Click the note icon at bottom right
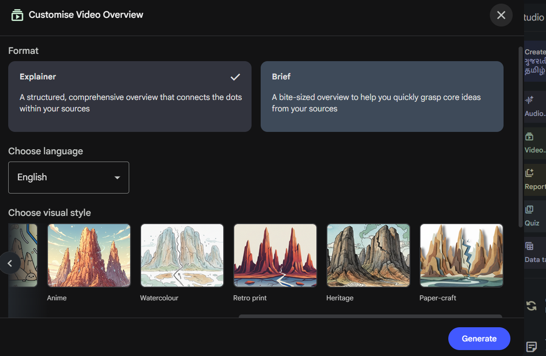Image resolution: width=546 pixels, height=356 pixels. click(531, 346)
